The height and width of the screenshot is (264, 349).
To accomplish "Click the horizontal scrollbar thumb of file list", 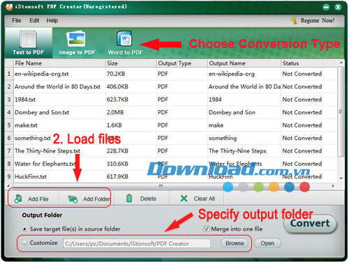I will pyautogui.click(x=161, y=186).
